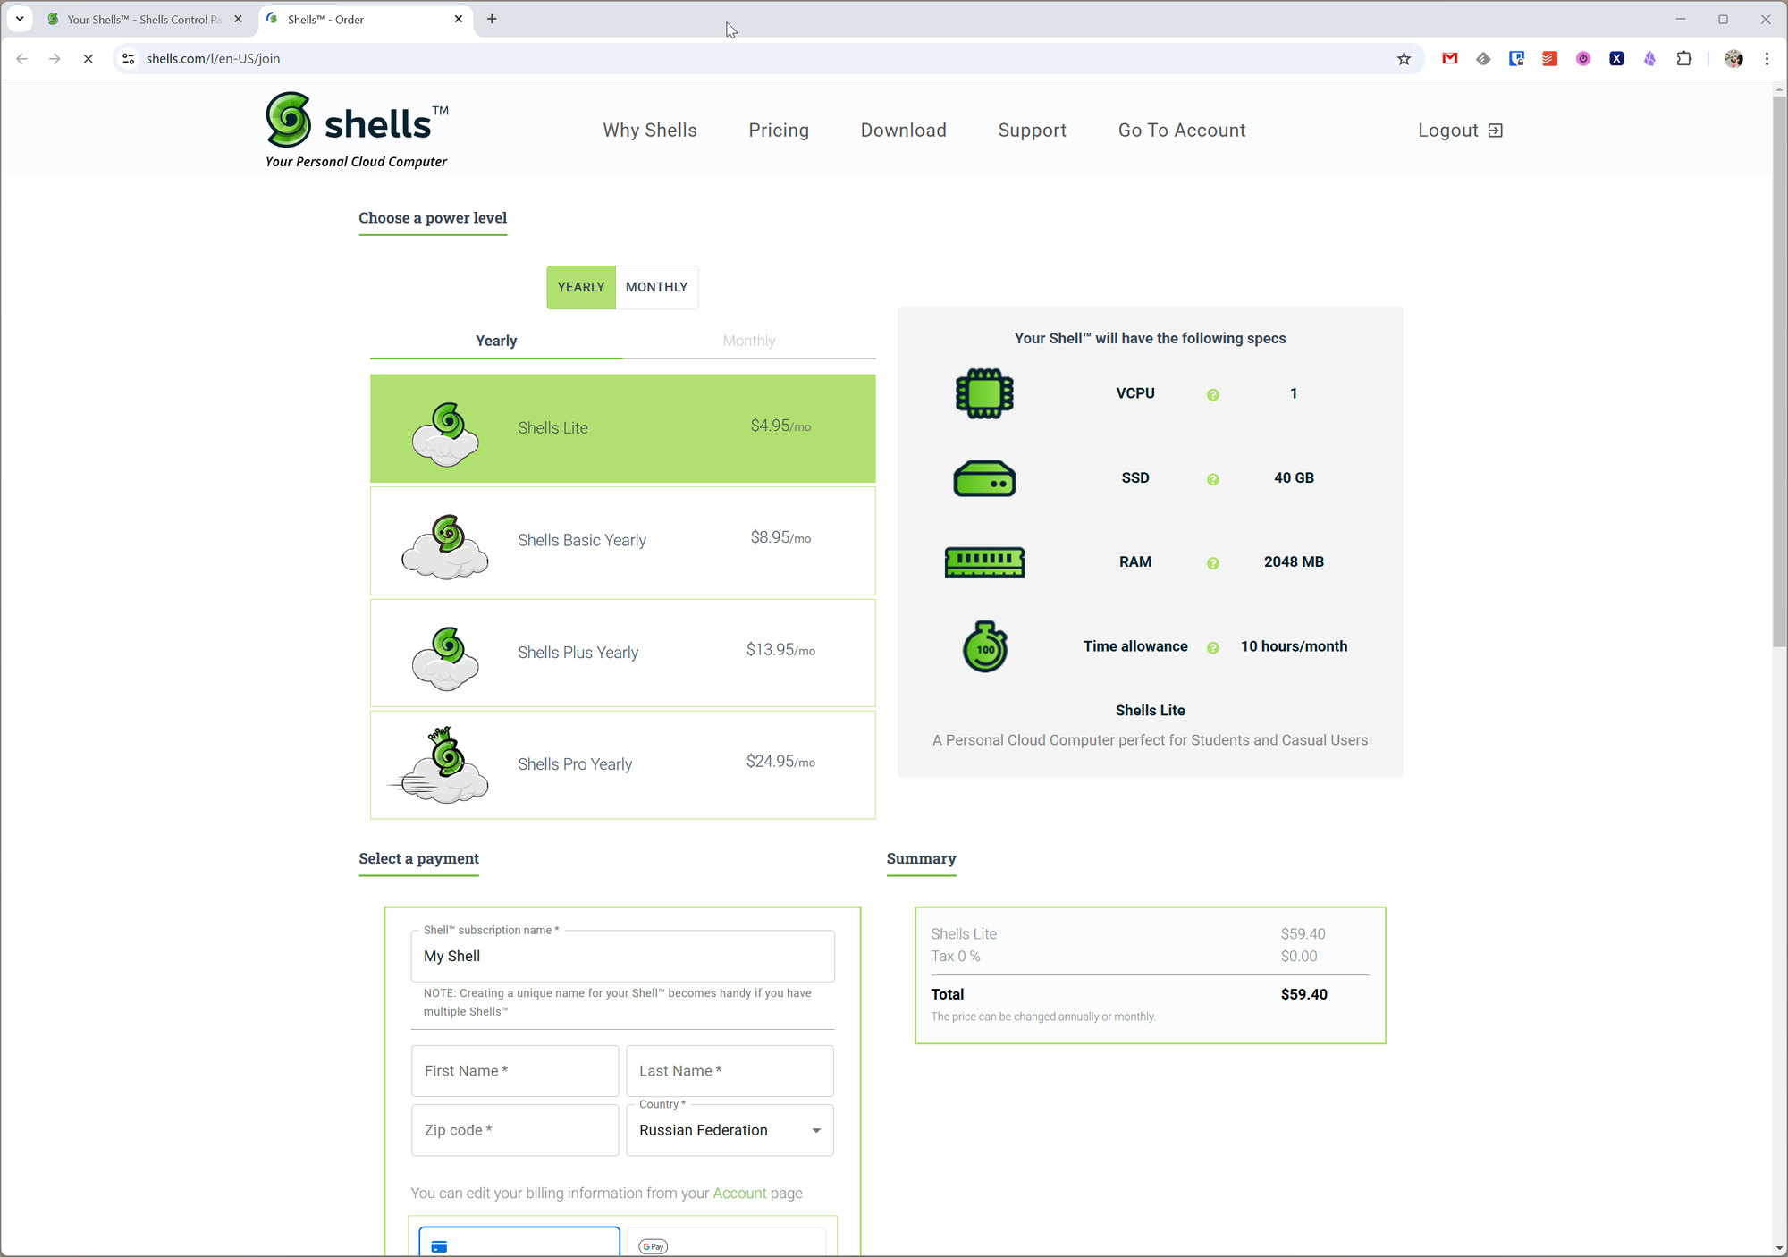
Task: Open the Pricing menu item
Action: [x=779, y=131]
